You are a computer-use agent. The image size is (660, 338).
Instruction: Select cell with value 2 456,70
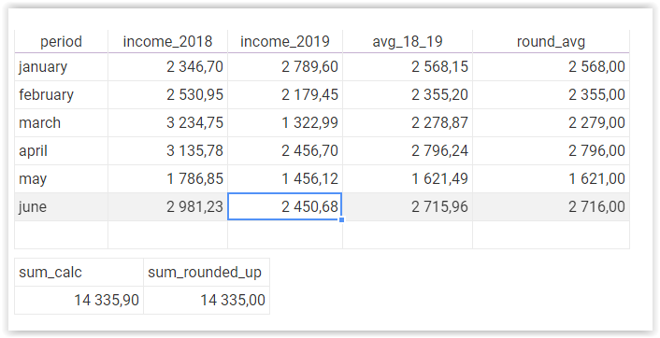click(x=285, y=150)
